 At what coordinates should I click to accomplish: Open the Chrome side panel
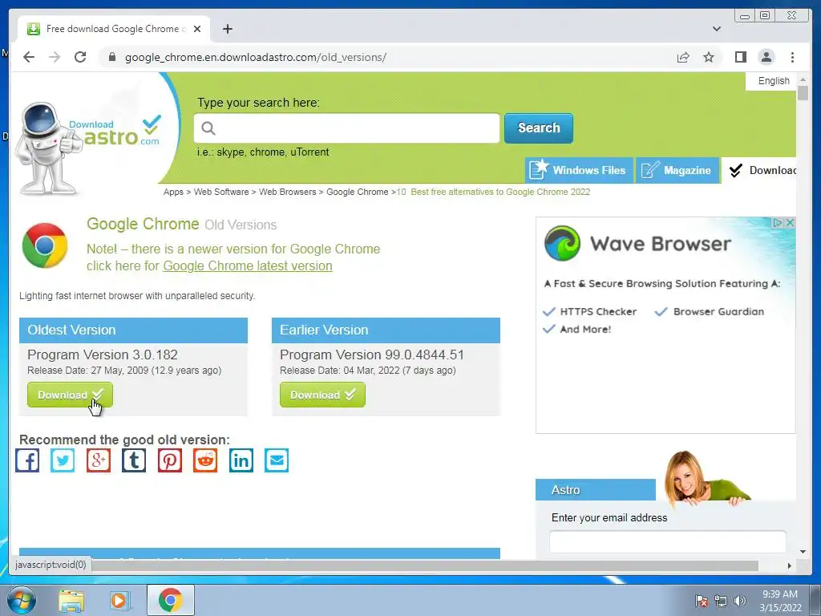tap(740, 57)
